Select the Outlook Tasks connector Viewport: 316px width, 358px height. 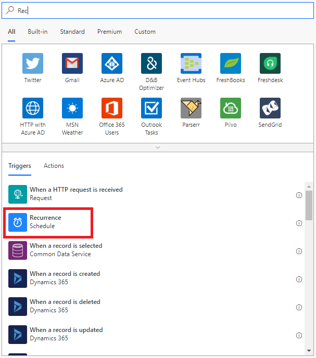[x=151, y=108]
